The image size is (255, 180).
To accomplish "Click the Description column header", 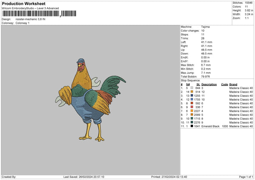I will click(209, 84).
